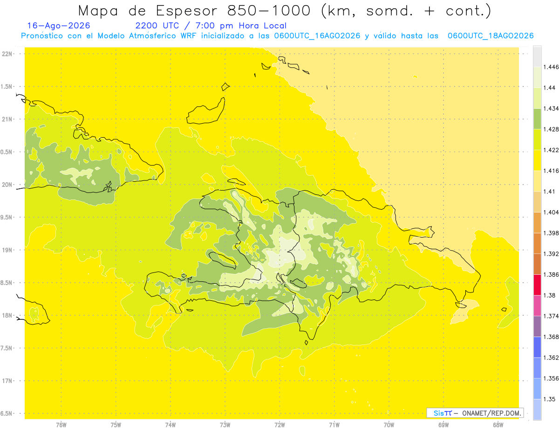
Task: Select the legend value '1.386'
Action: pos(551,275)
